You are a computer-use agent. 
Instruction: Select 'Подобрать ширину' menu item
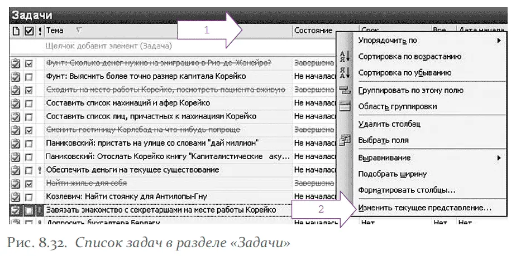(421, 174)
